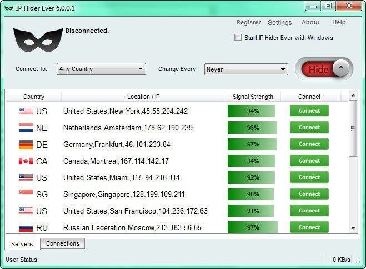366x269 pixels.
Task: Click the Connect column header
Action: [x=309, y=97]
